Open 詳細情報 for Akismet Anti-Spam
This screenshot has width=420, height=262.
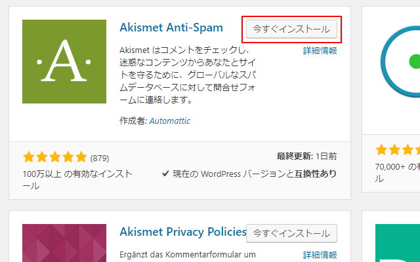click(x=320, y=50)
